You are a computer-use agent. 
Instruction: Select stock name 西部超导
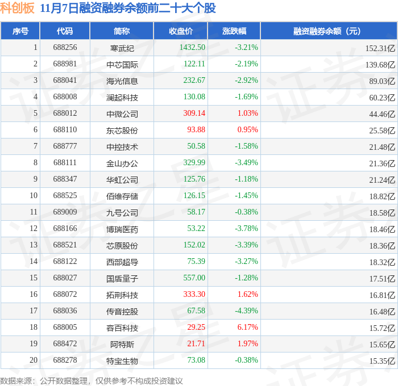pos(122,262)
